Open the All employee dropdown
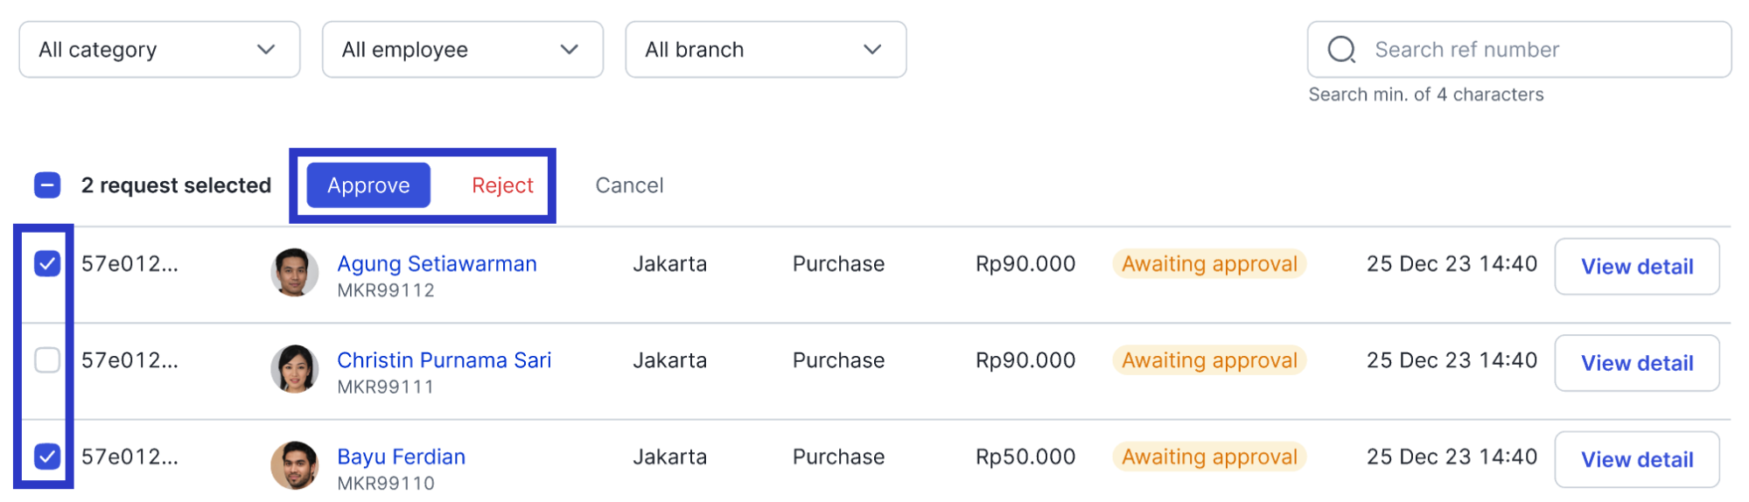 coord(463,50)
